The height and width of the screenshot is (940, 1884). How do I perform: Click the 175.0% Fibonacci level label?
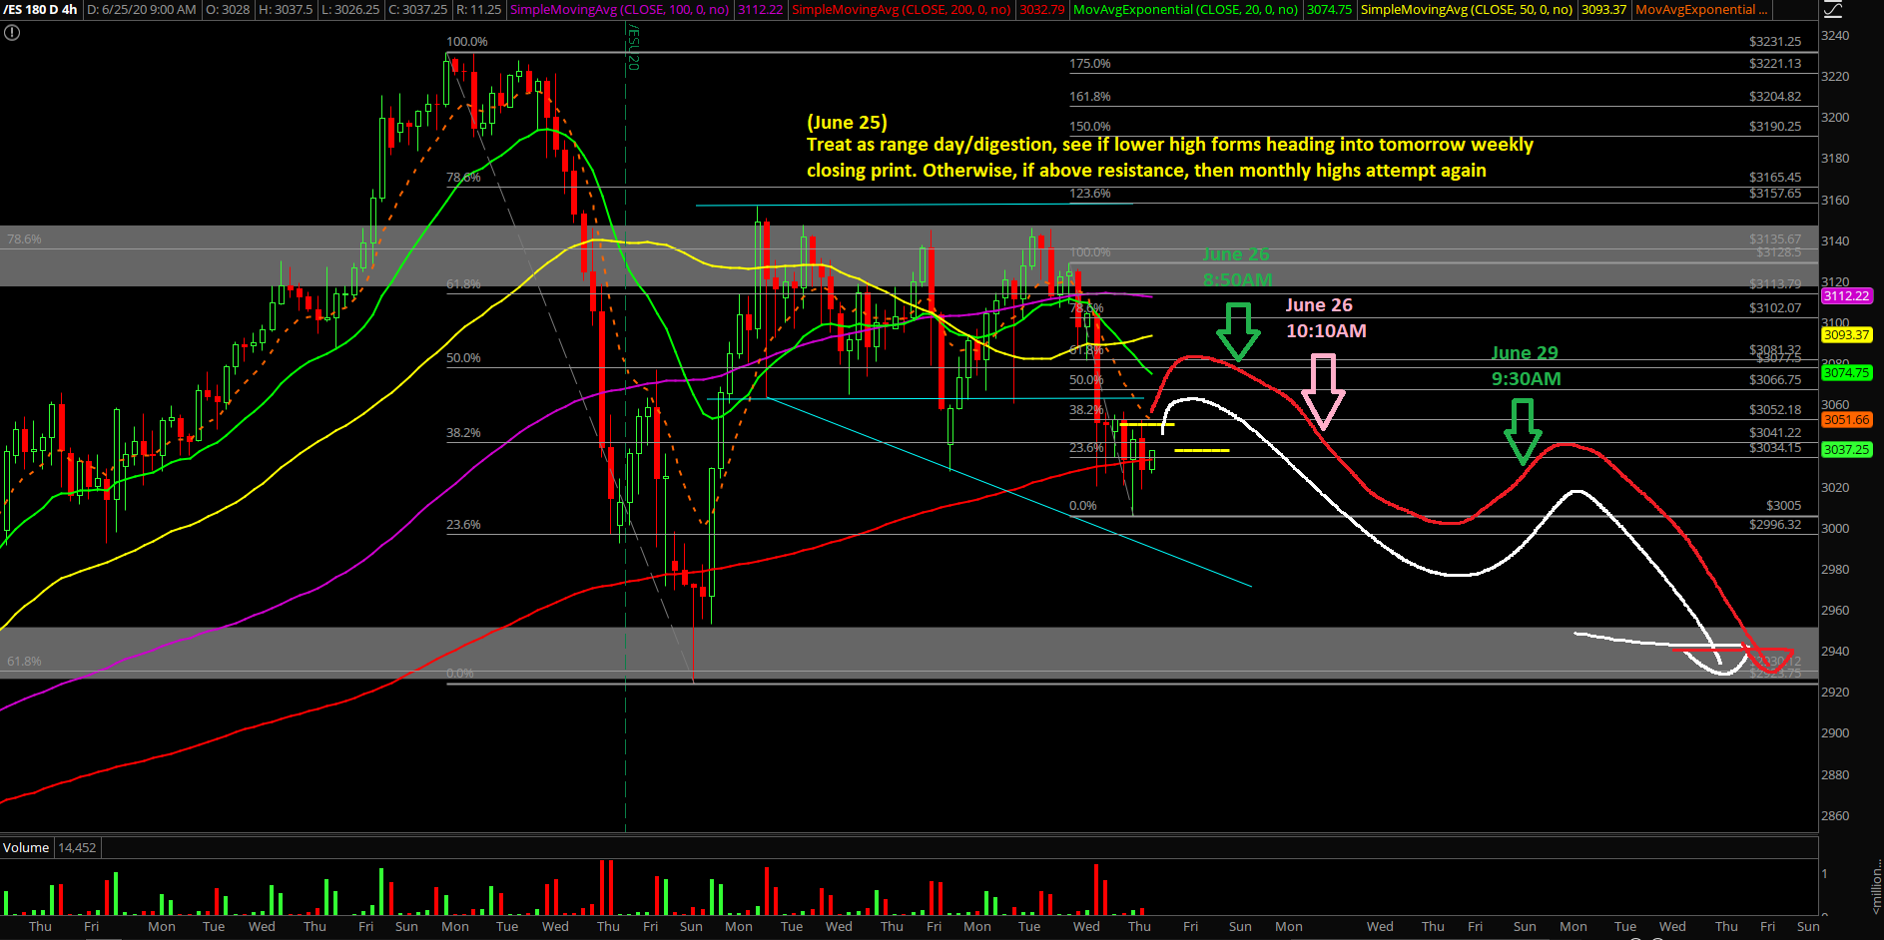[x=1090, y=64]
